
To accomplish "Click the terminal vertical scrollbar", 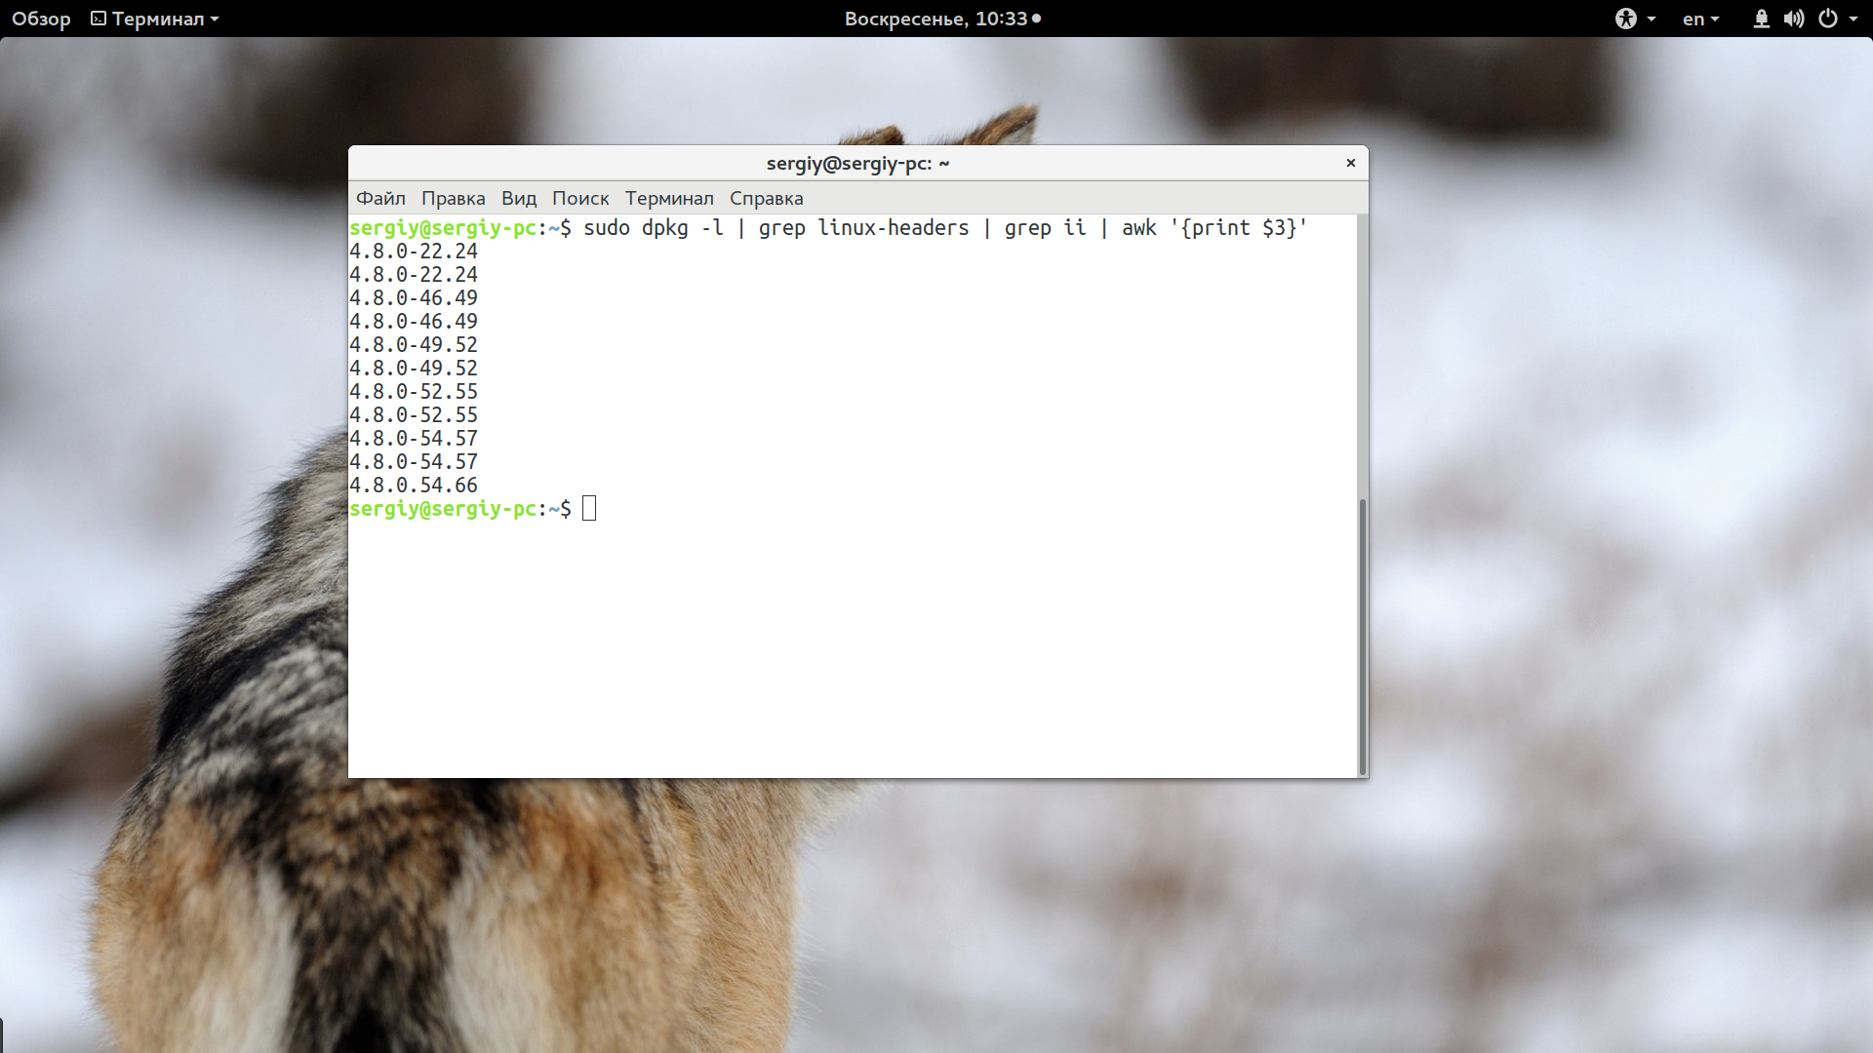I will coord(1362,636).
